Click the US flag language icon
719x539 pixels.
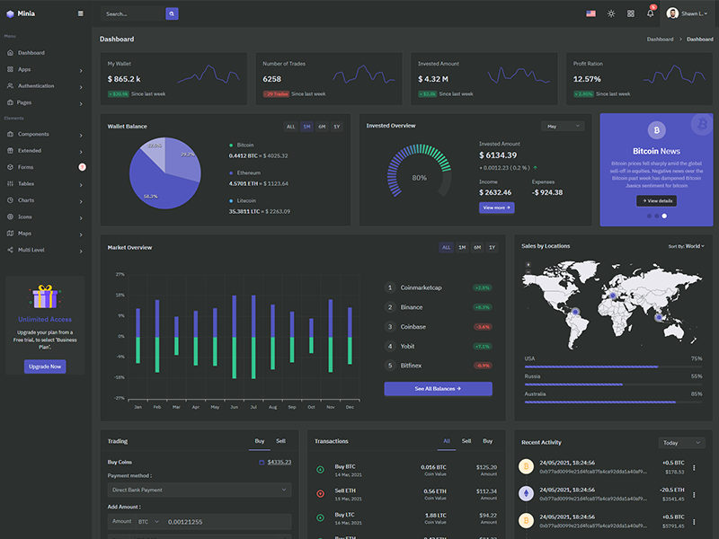tap(590, 13)
